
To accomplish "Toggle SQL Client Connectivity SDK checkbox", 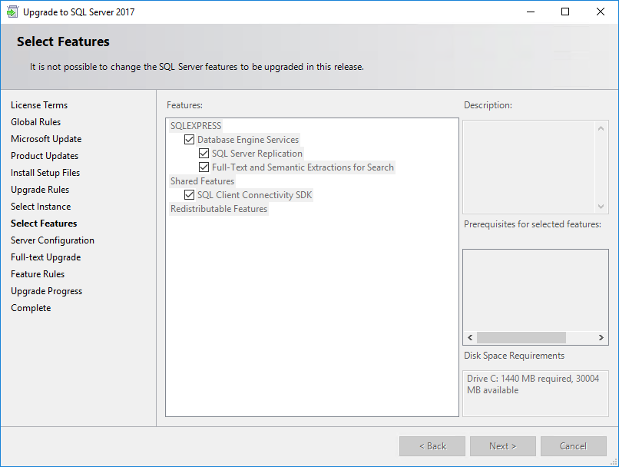I will [189, 194].
